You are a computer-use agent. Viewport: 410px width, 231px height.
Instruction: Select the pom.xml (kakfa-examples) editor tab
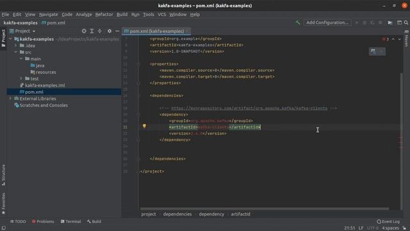pos(156,31)
